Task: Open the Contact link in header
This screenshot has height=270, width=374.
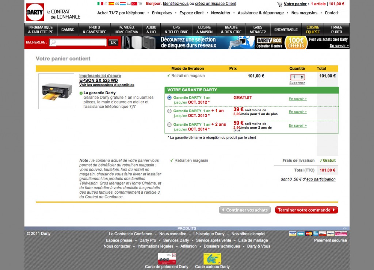Action: 332,13
